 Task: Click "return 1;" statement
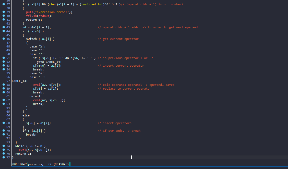(23, 154)
